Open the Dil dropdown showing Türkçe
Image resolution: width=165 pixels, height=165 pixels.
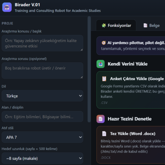[x=43, y=96]
